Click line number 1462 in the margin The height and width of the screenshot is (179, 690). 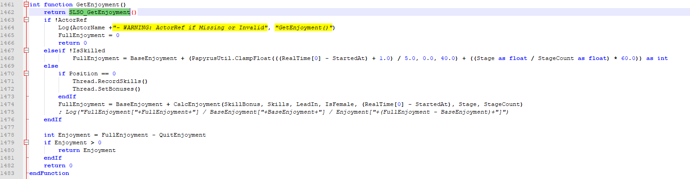point(8,12)
